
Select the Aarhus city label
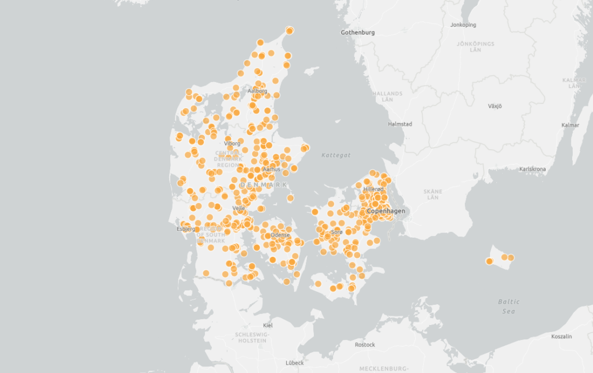click(272, 169)
